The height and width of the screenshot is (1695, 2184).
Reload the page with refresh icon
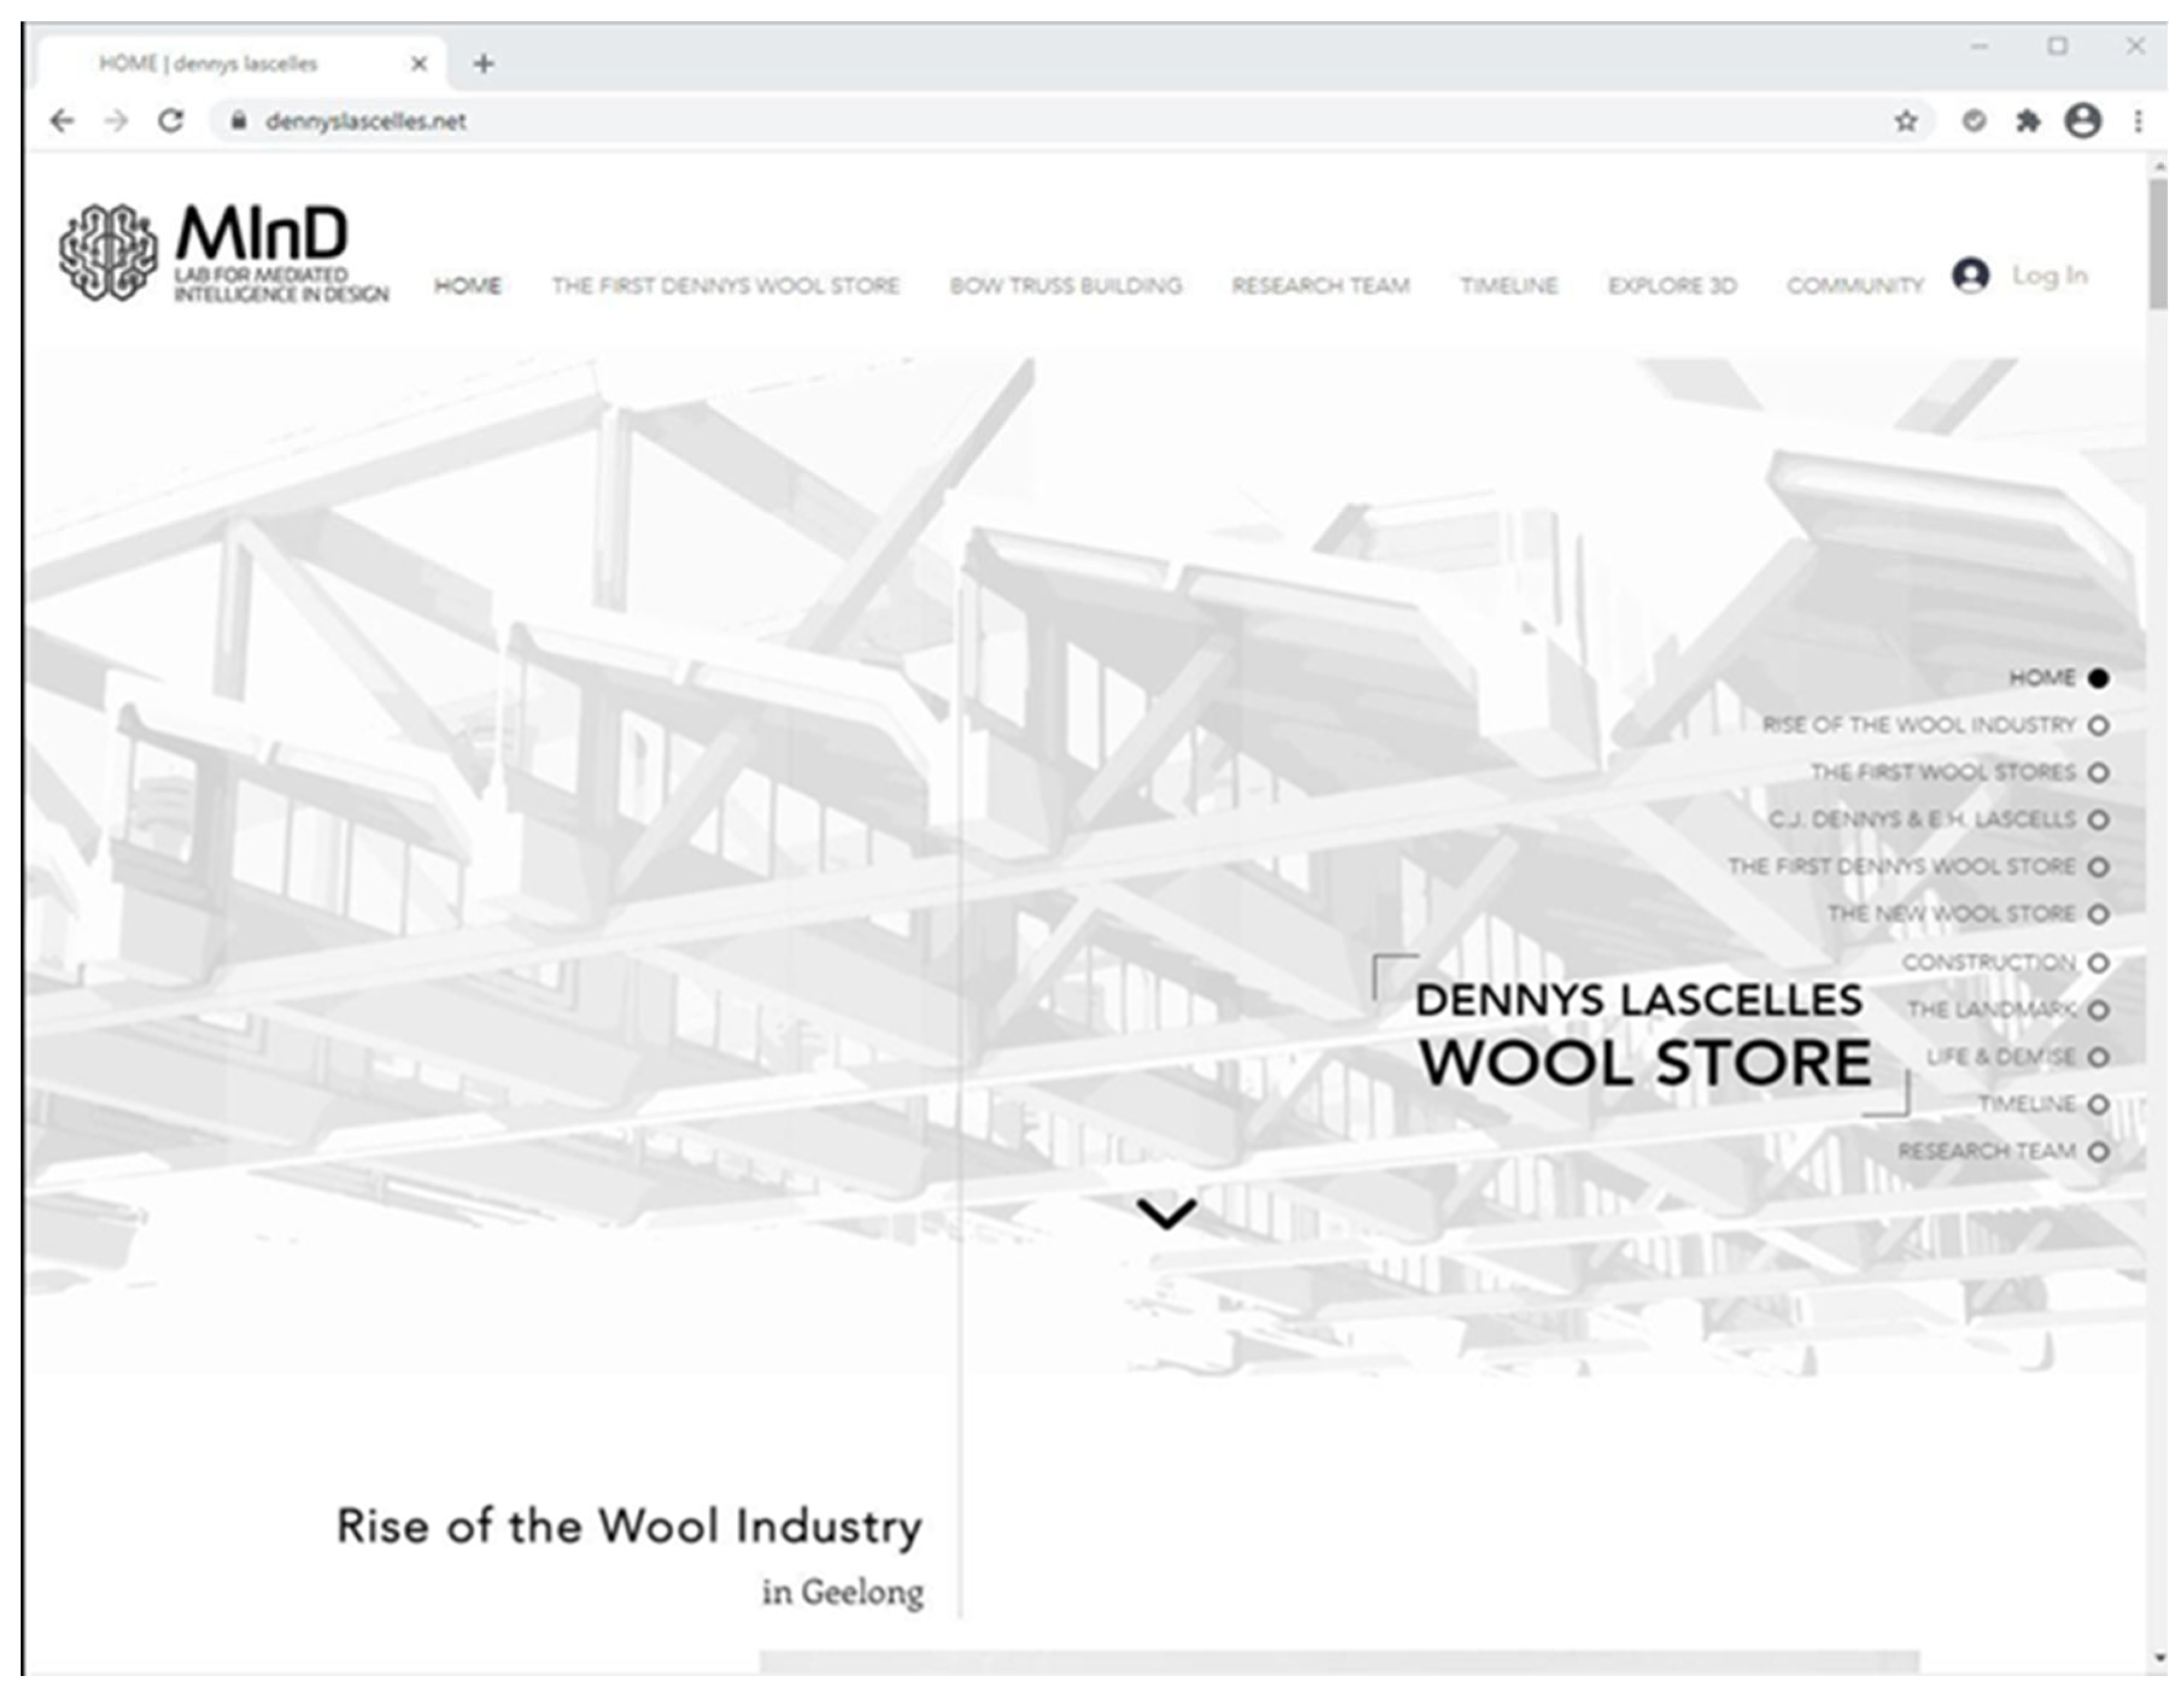[171, 121]
